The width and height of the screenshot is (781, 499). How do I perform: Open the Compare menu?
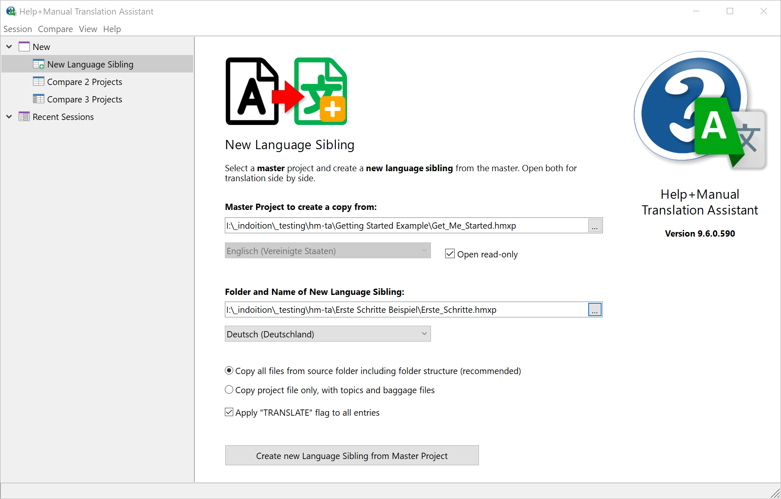pos(55,29)
